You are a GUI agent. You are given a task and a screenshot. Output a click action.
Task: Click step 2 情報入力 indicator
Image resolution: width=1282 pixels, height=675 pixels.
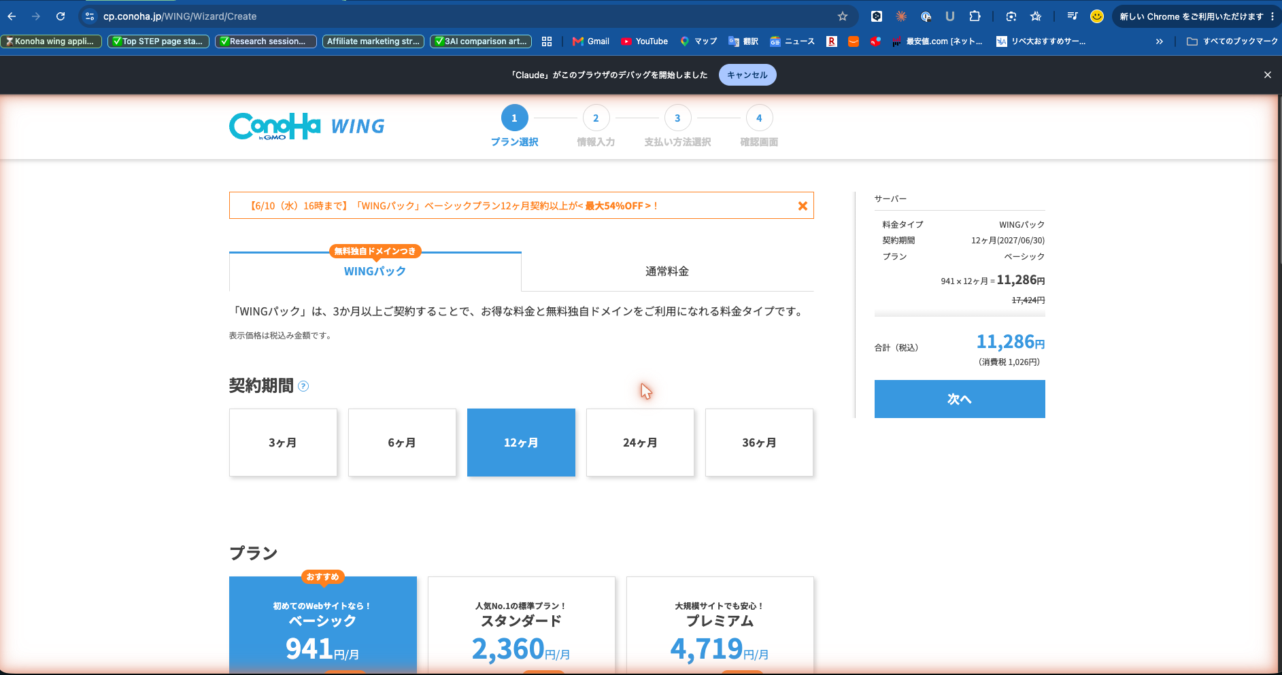click(x=596, y=126)
